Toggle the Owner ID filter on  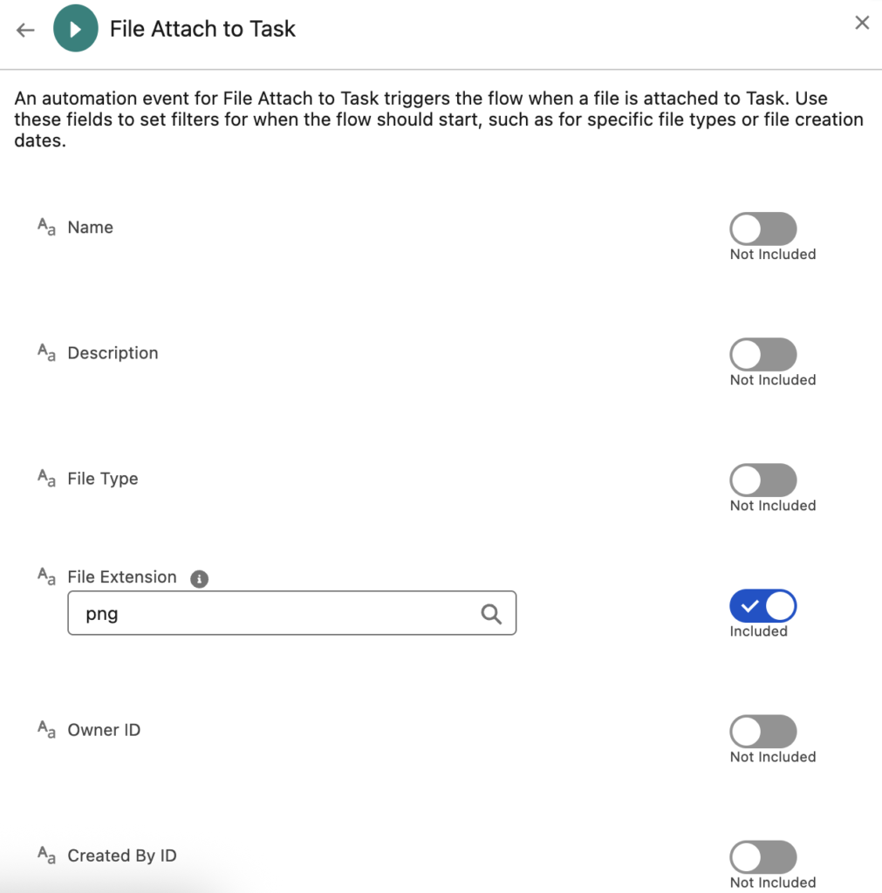(763, 732)
